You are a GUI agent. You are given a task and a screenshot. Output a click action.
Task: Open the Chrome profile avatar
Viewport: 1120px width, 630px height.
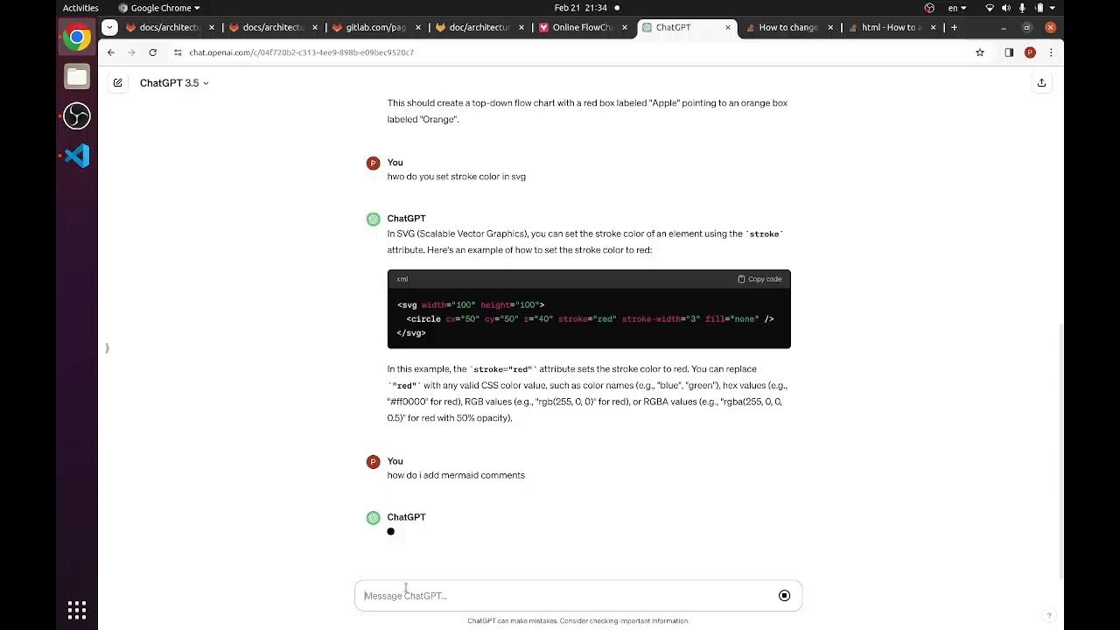[x=1030, y=52]
